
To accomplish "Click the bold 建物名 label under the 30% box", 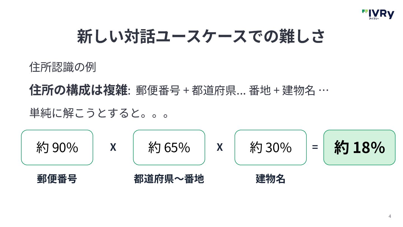I will (270, 179).
